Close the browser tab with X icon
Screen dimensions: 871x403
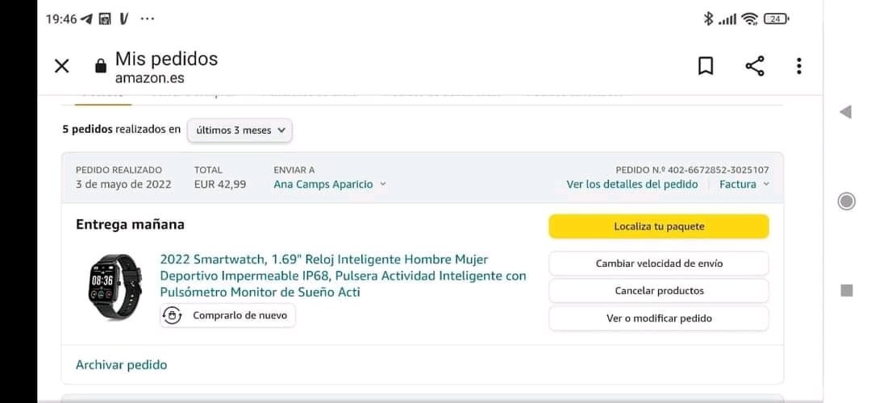(62, 66)
